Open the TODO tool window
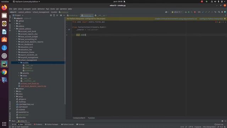This screenshot has height=128, width=227. pos(28,124)
